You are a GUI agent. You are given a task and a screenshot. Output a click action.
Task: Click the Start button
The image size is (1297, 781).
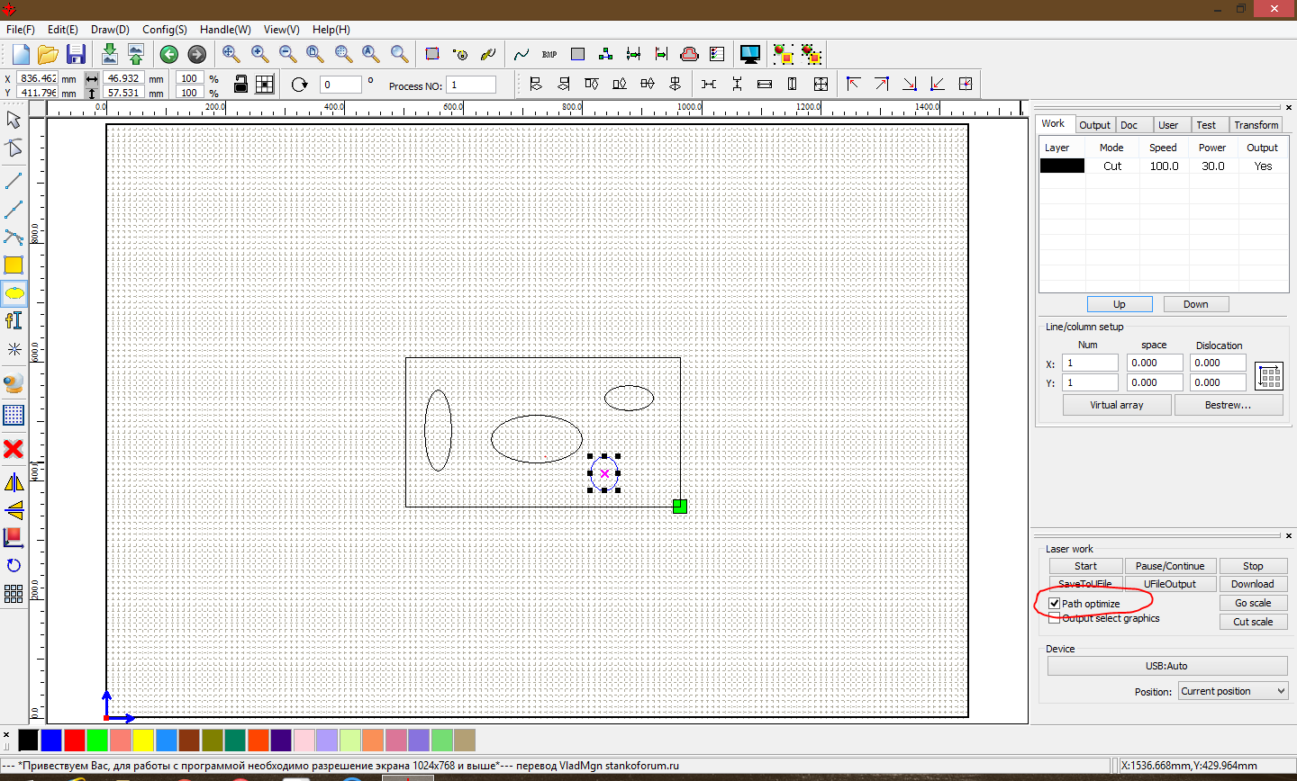click(x=1085, y=566)
